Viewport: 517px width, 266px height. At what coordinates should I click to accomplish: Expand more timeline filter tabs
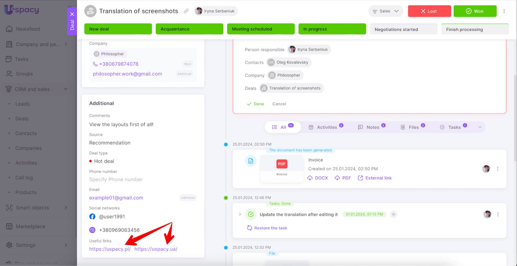[480, 127]
